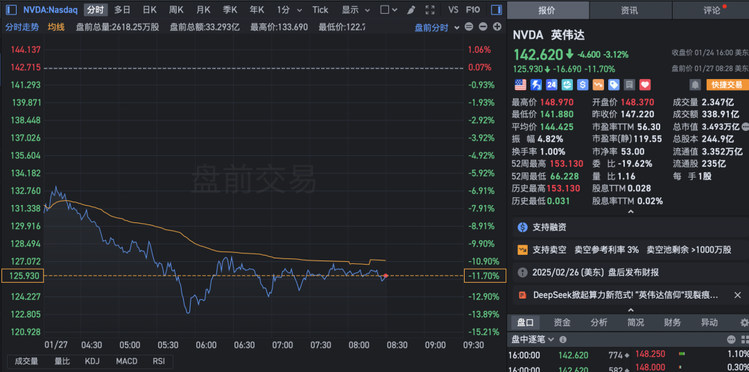
Task: Switch to 日K chart tab
Action: click(150, 10)
